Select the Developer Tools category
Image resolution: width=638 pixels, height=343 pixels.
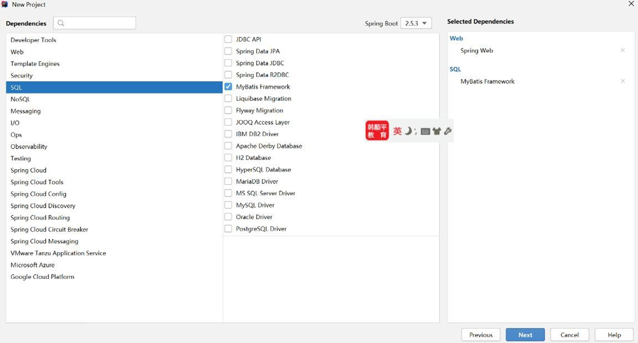tap(33, 40)
